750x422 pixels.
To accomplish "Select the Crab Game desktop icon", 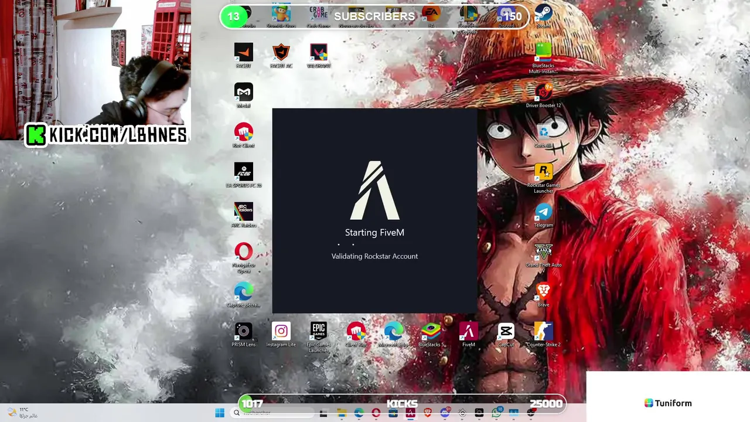I will pyautogui.click(x=319, y=16).
